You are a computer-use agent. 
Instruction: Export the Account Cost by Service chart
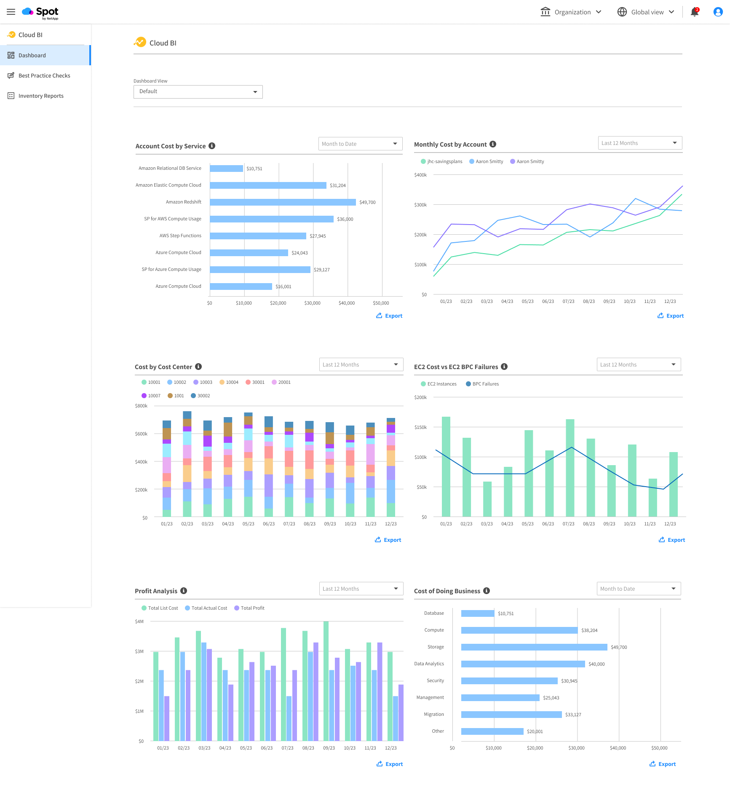[389, 316]
